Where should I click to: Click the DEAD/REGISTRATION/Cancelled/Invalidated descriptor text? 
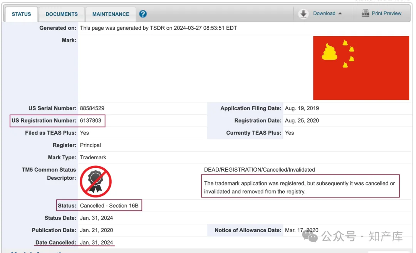tap(259, 170)
